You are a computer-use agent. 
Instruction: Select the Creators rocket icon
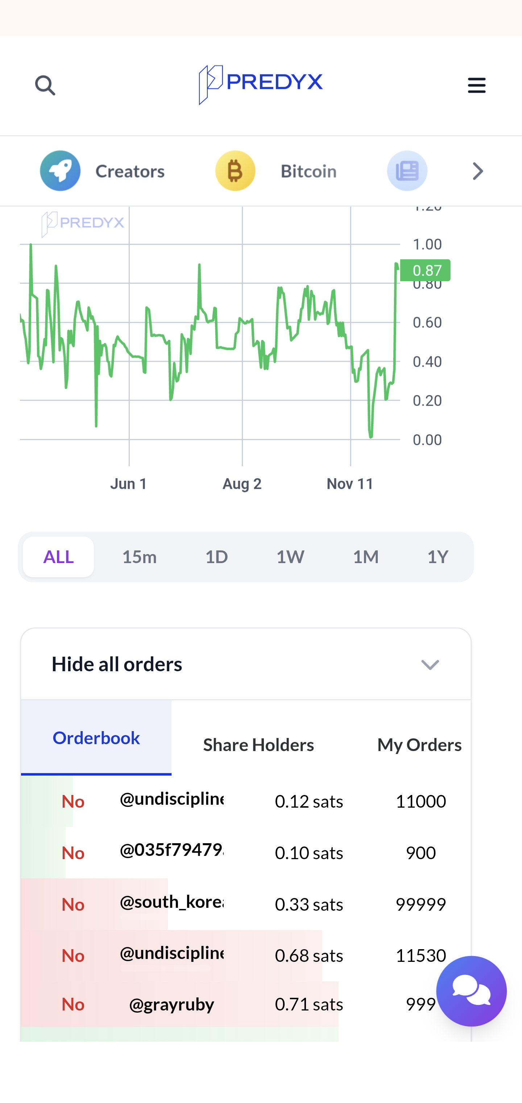click(60, 171)
